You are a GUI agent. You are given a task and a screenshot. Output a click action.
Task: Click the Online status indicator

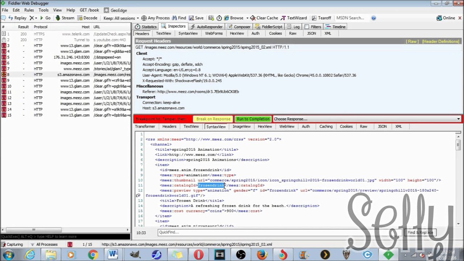tap(446, 18)
